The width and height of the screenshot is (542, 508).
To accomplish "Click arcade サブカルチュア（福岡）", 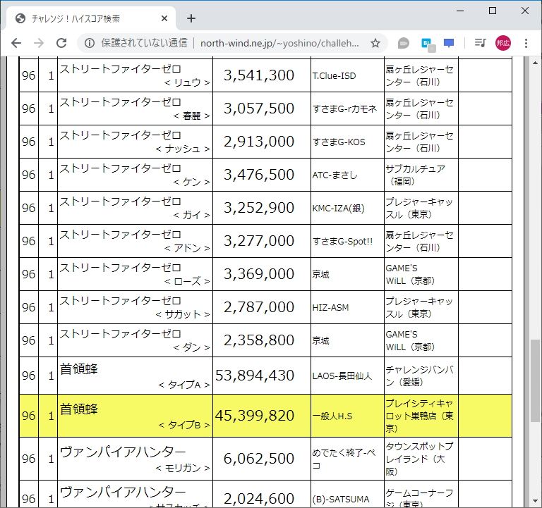I will coord(416,175).
